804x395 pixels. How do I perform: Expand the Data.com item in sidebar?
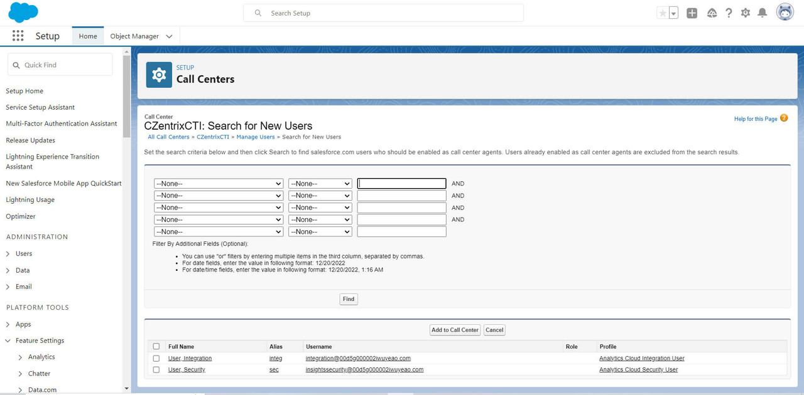tap(21, 390)
